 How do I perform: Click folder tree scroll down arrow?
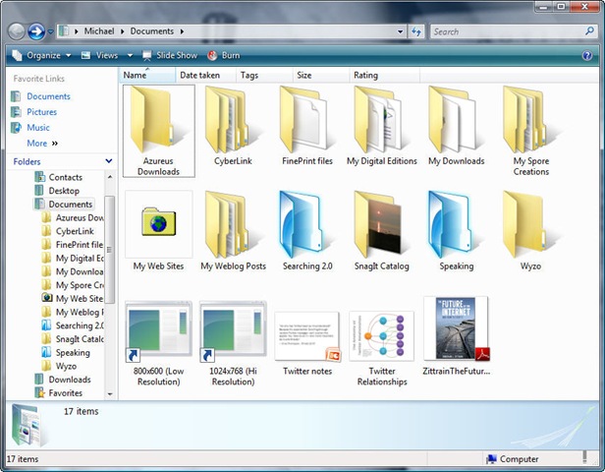[110, 394]
